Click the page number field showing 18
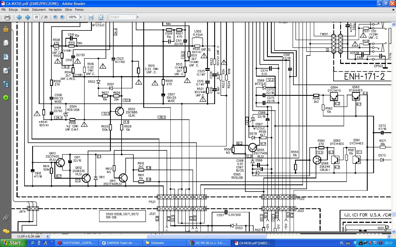 coord(36,17)
